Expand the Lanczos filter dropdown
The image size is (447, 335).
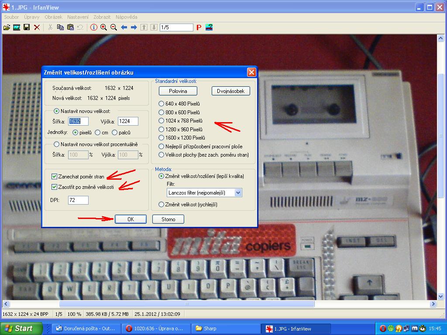[x=238, y=192]
